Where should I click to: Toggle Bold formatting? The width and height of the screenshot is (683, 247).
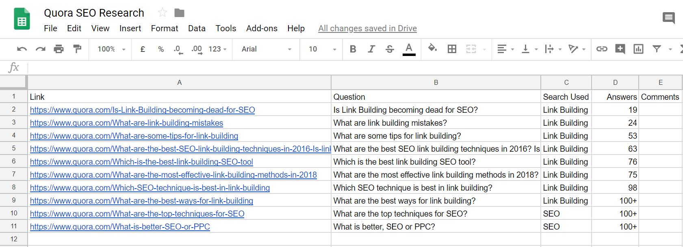point(353,49)
